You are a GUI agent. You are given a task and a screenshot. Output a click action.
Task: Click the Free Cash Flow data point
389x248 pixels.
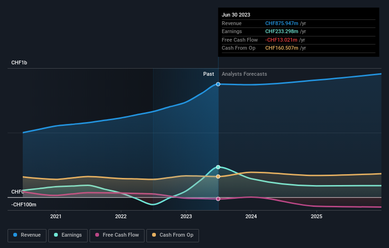tap(218, 199)
